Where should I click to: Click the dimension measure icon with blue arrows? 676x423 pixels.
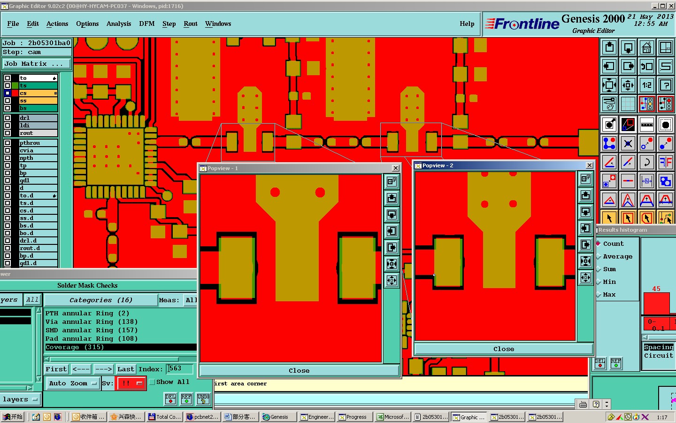point(647,181)
